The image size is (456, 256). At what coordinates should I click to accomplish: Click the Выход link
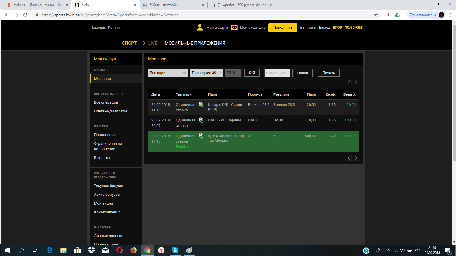[325, 28]
